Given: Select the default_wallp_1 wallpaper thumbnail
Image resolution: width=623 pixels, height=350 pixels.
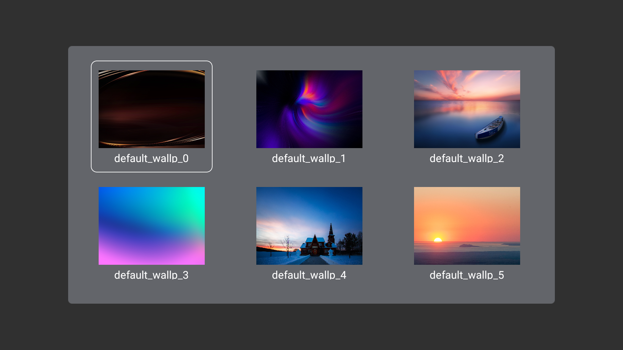Looking at the screenshot, I should [x=309, y=109].
